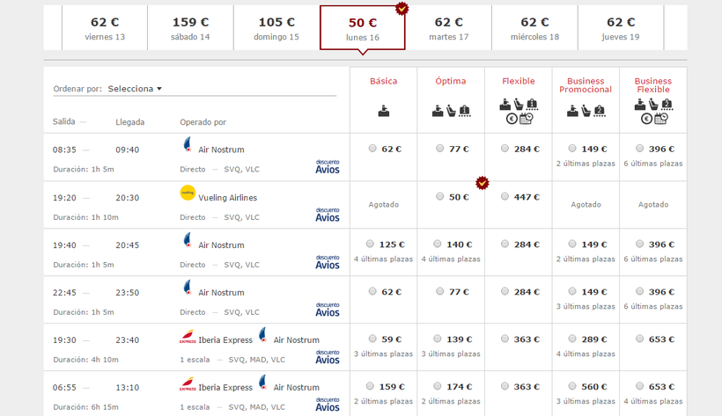The image size is (722, 416).
Task: Click the Óptima fare icons in header
Action: pos(451,111)
